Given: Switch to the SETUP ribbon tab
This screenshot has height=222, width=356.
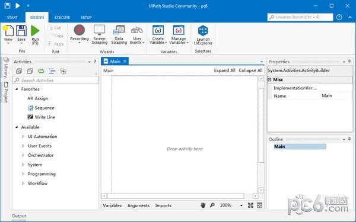Looking at the screenshot, I should 86,17.
